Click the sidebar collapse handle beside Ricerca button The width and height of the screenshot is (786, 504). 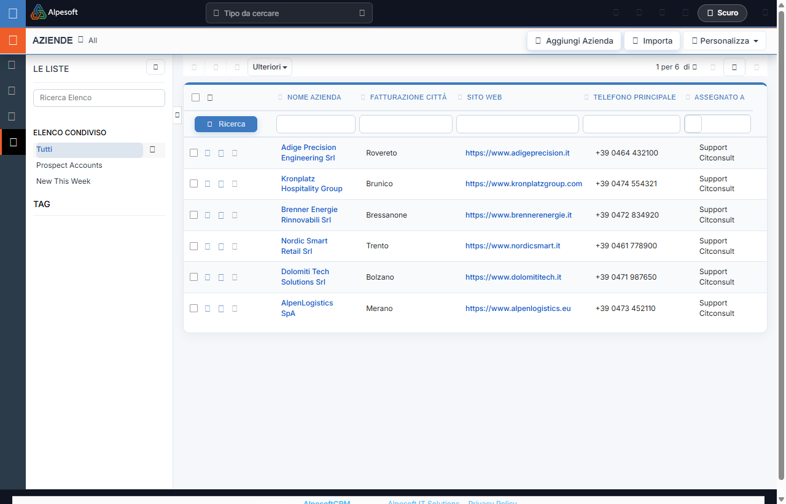[x=177, y=115]
